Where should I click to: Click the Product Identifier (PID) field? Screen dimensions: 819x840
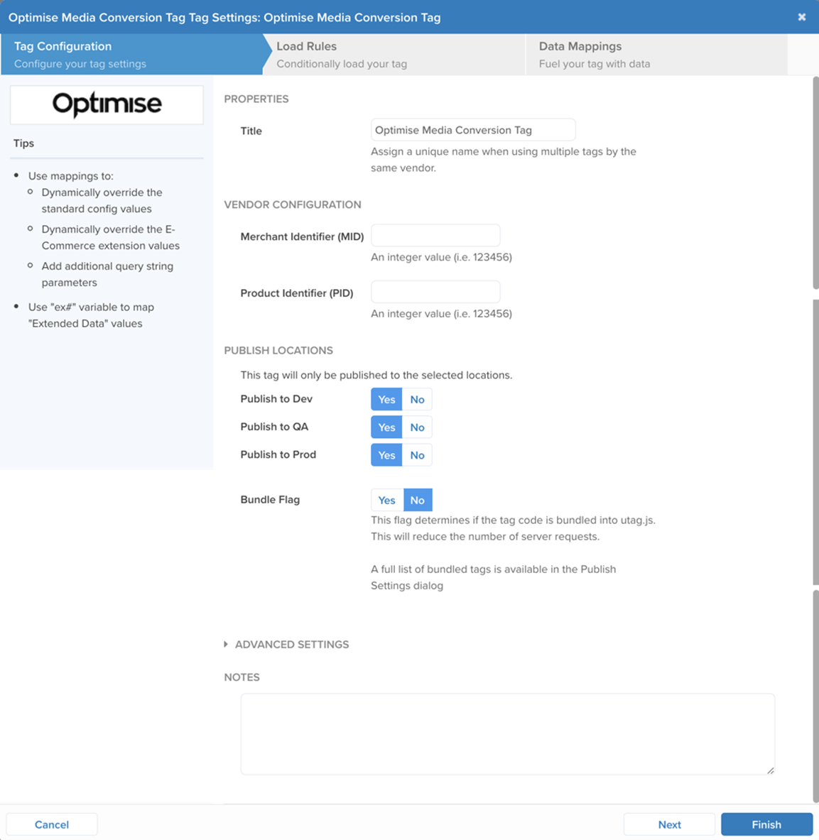click(435, 292)
